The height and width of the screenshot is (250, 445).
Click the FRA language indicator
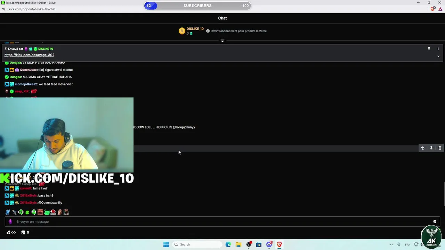[407, 244]
